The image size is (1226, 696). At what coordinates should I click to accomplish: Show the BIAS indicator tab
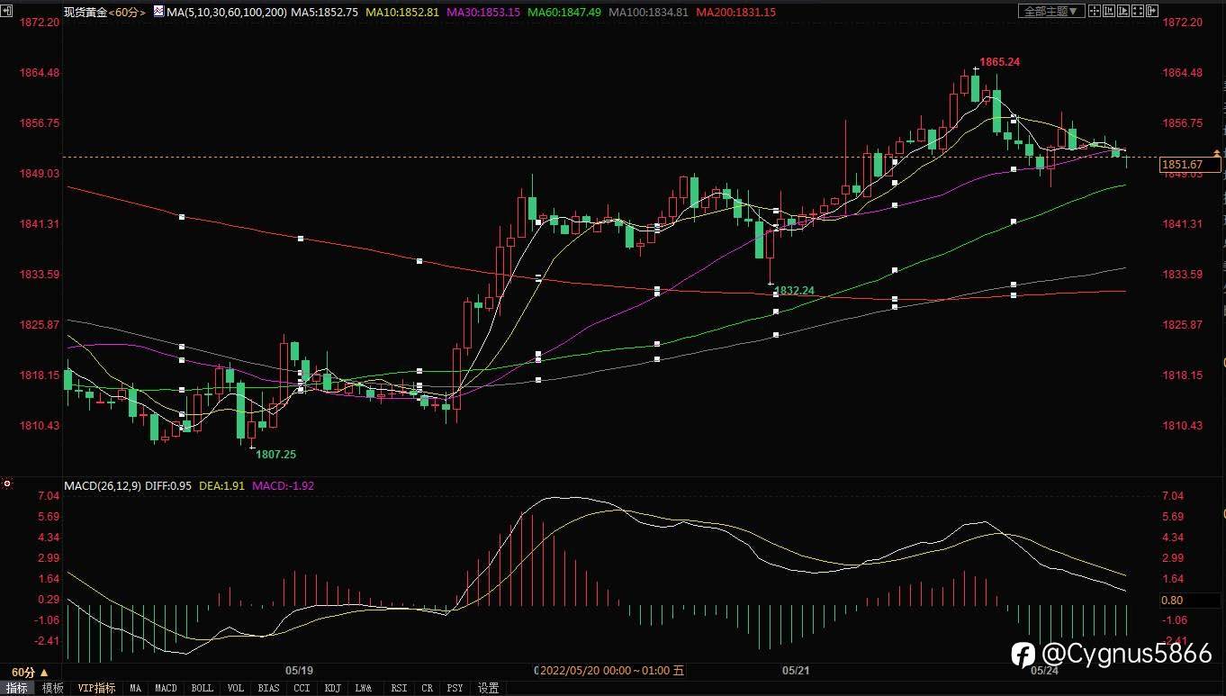tap(268, 688)
